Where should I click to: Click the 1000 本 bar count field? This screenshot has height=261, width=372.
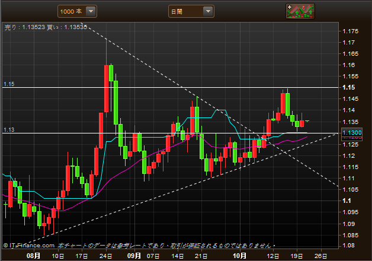click(x=77, y=11)
